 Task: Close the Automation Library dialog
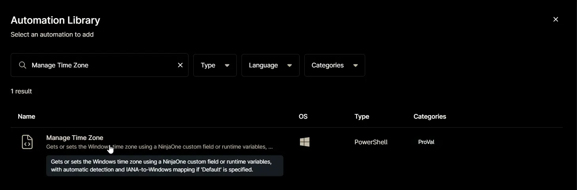(x=556, y=19)
